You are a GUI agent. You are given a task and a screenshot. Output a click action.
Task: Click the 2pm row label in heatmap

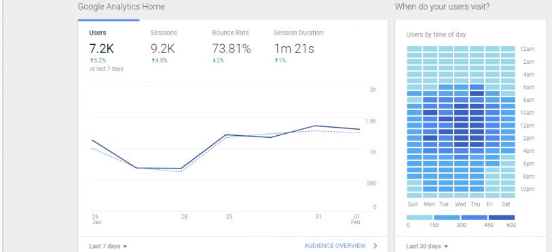click(x=528, y=139)
